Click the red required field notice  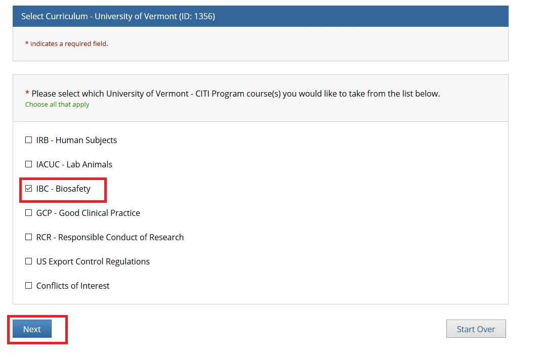click(66, 44)
